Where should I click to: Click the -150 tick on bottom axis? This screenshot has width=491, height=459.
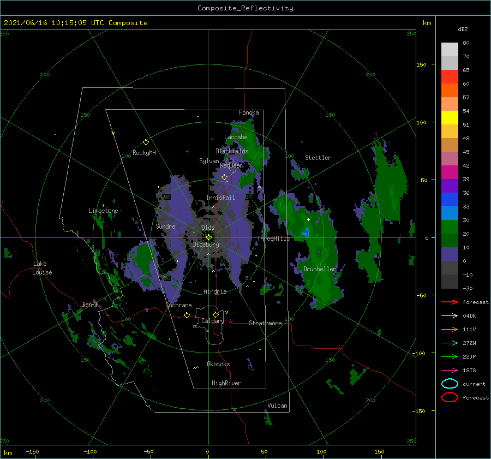[32, 451]
